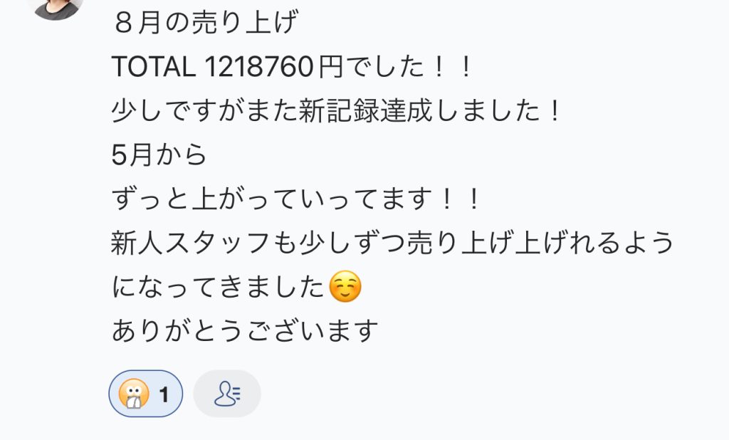Viewport: 729px width, 440px height.
Task: Open the list of people who reacted
Action: click(227, 394)
